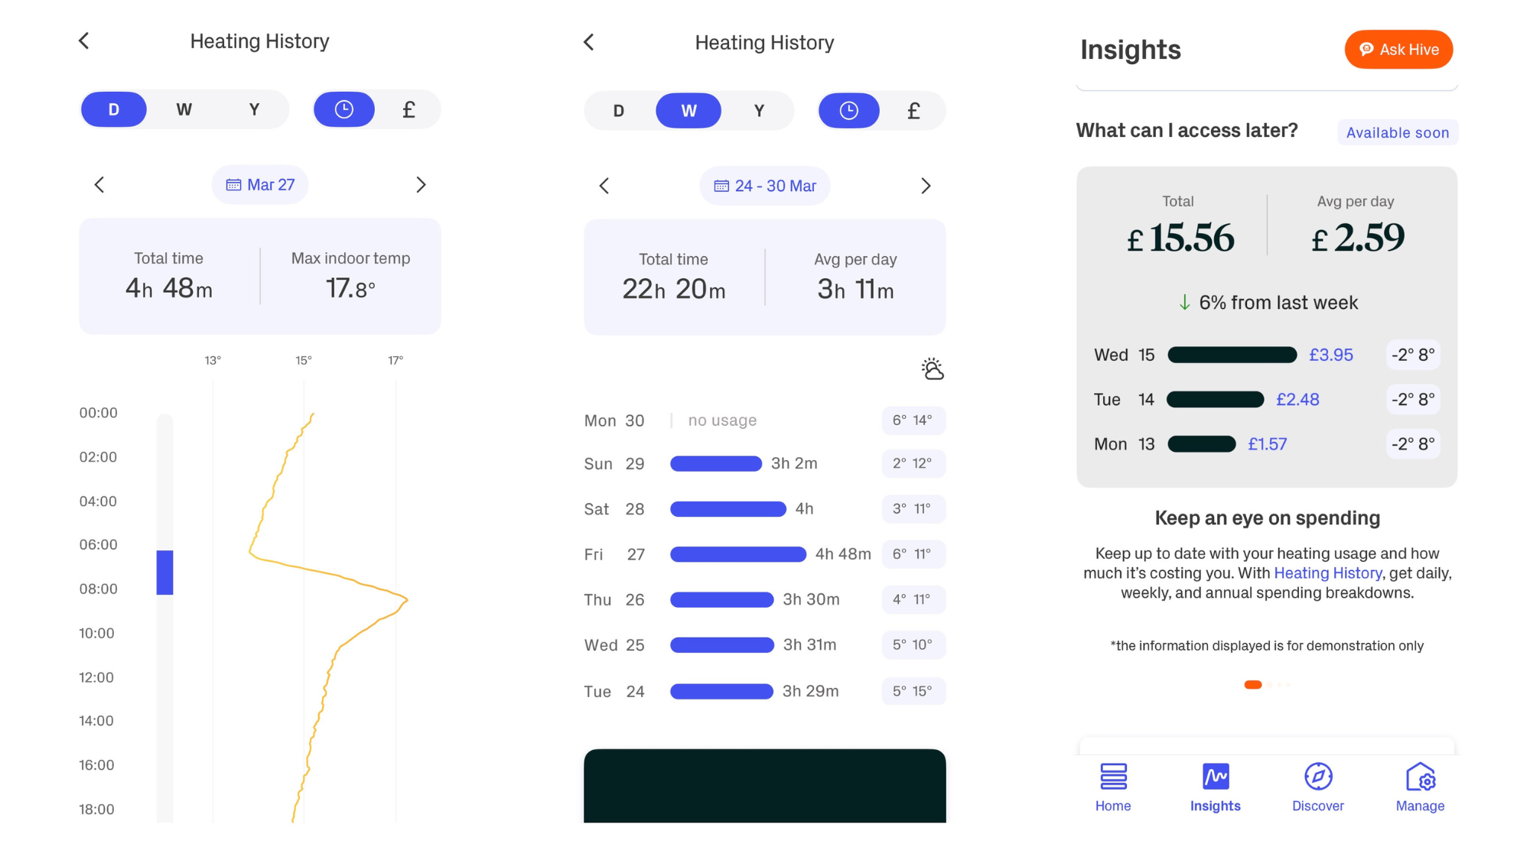Image resolution: width=1530 pixels, height=860 pixels.
Task: Navigate back a week with left chevron
Action: (604, 185)
